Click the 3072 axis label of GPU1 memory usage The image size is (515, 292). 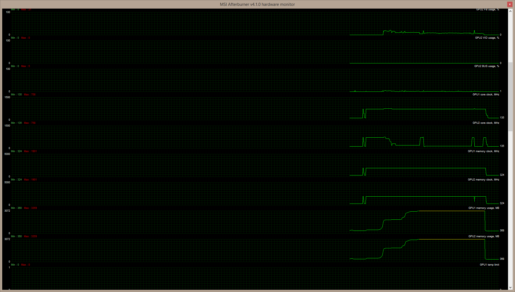point(7,211)
